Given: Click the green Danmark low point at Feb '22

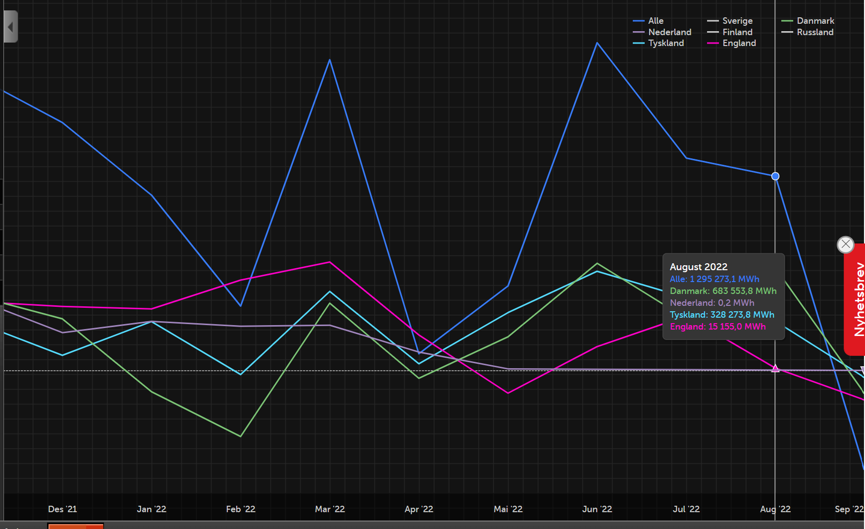Looking at the screenshot, I should pos(241,436).
